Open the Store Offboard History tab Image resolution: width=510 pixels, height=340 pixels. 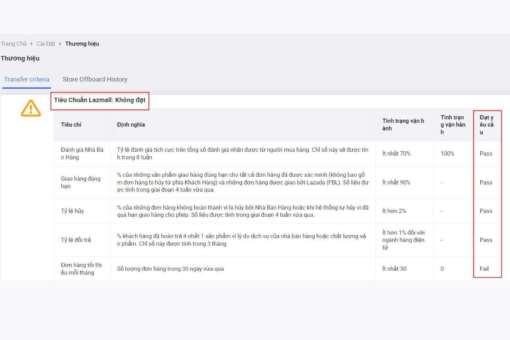95,79
